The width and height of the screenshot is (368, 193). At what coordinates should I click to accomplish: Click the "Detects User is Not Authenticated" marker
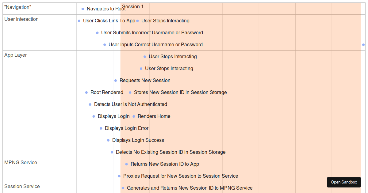click(90, 104)
